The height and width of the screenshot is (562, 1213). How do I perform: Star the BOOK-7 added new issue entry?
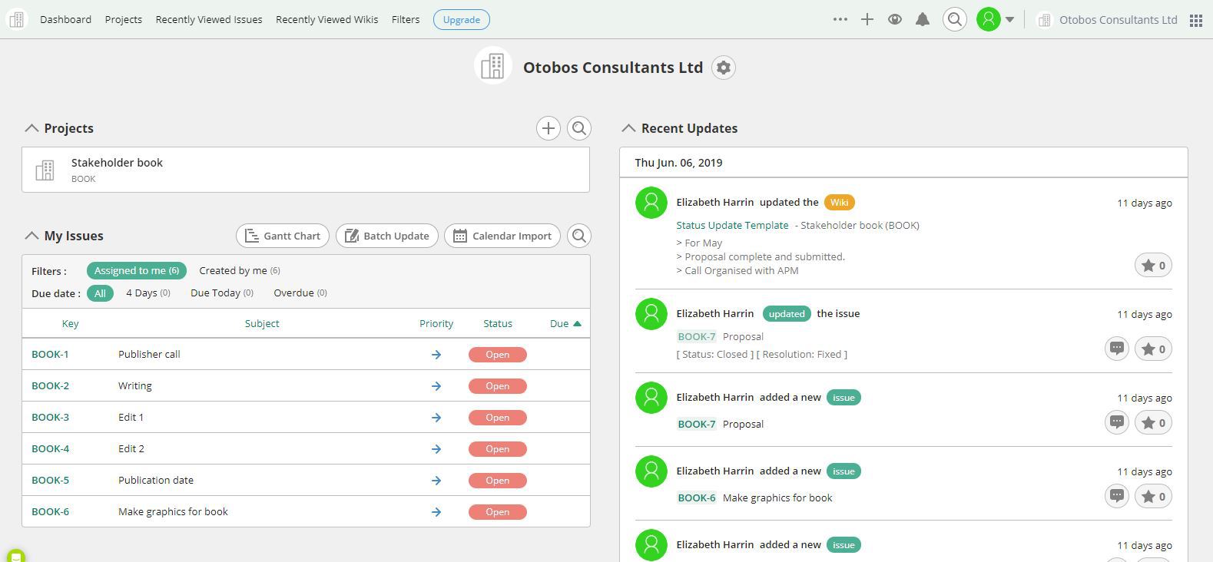(x=1153, y=422)
